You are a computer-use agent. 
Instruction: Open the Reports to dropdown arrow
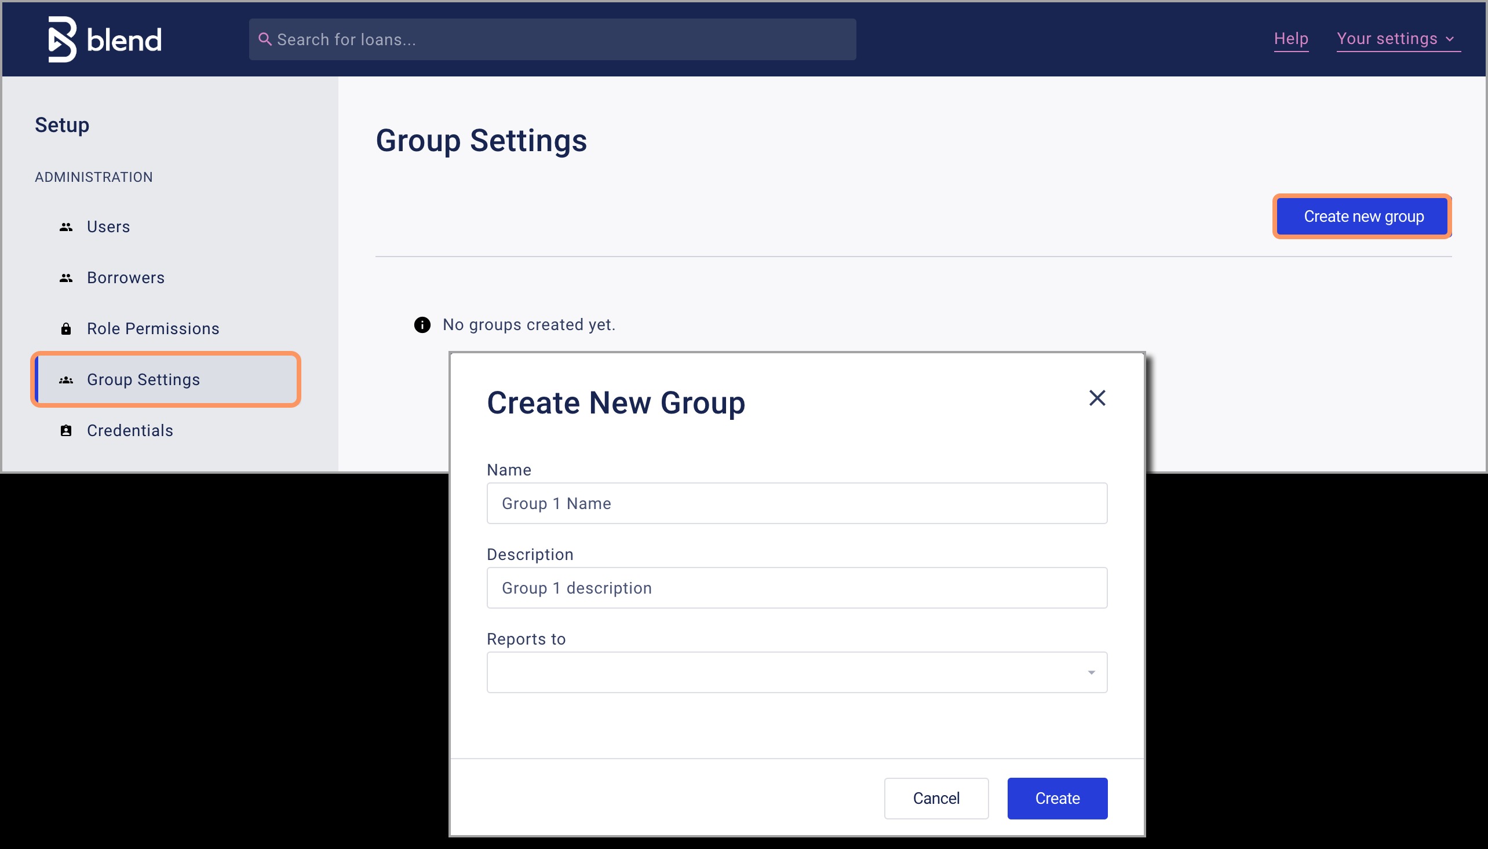(1091, 672)
